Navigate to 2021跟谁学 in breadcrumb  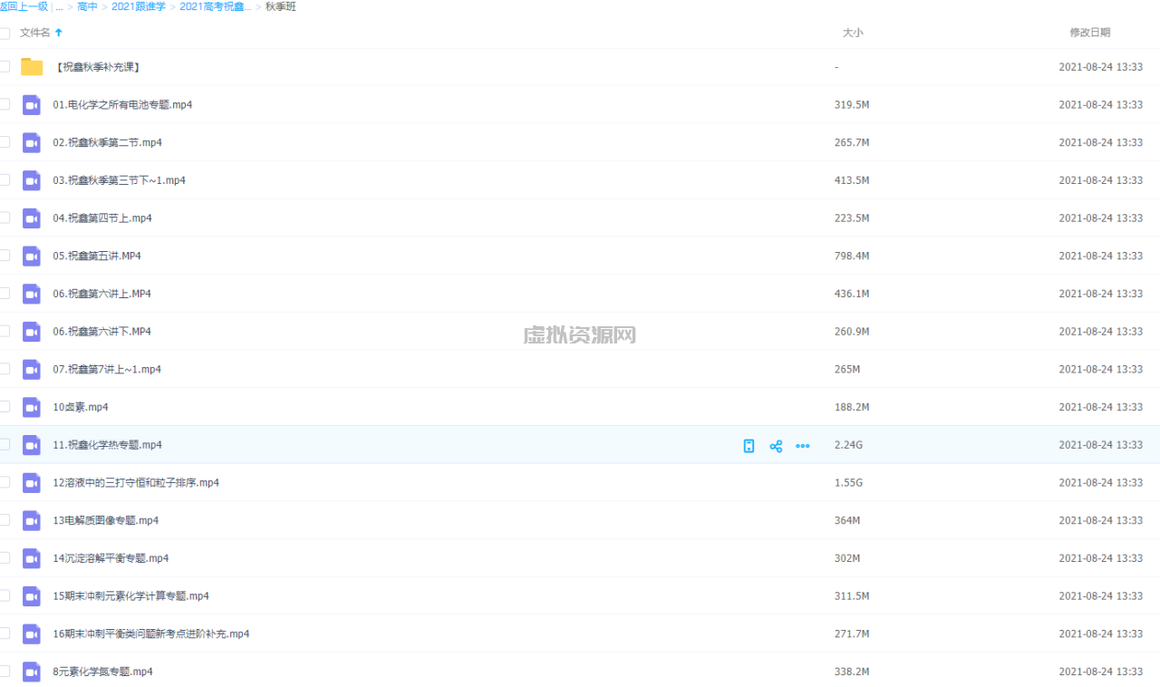[139, 6]
